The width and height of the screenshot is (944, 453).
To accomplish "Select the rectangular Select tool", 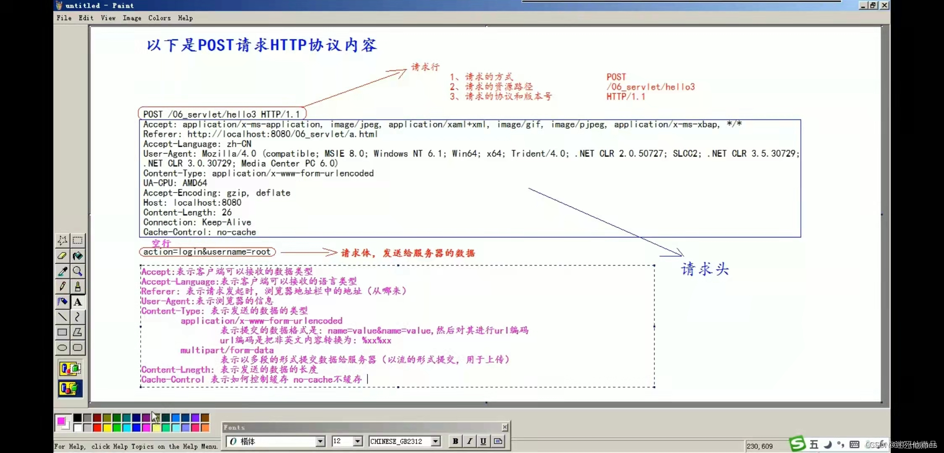I will [78, 240].
